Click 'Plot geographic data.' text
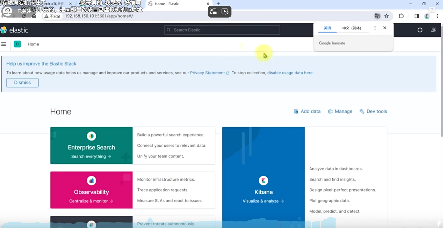443x228 pixels. pos(329,201)
